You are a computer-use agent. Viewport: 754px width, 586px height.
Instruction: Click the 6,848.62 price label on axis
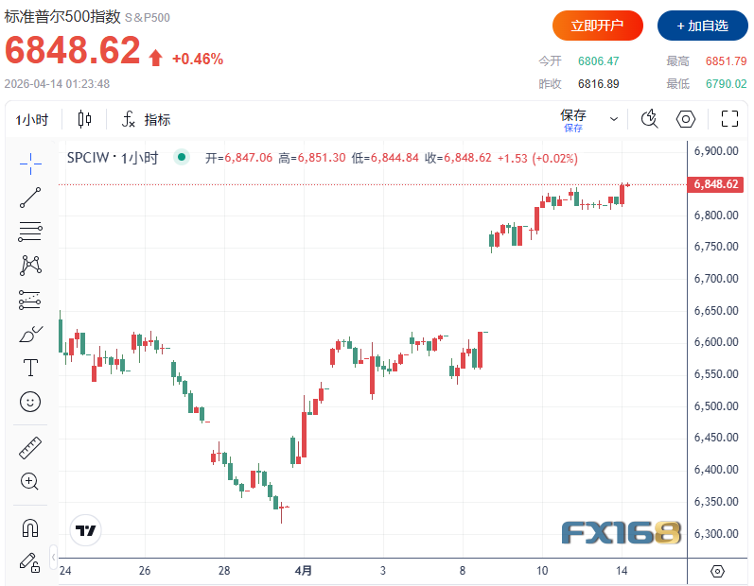coord(716,184)
